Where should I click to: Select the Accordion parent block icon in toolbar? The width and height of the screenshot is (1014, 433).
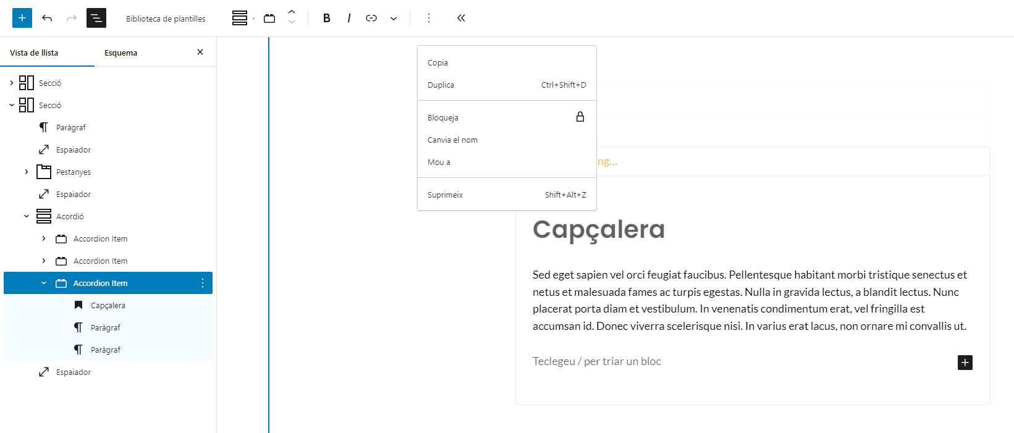240,18
